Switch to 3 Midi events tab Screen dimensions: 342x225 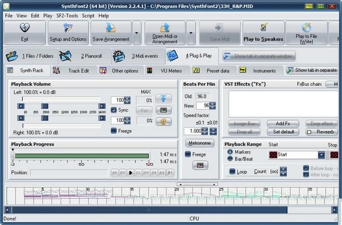139,56
